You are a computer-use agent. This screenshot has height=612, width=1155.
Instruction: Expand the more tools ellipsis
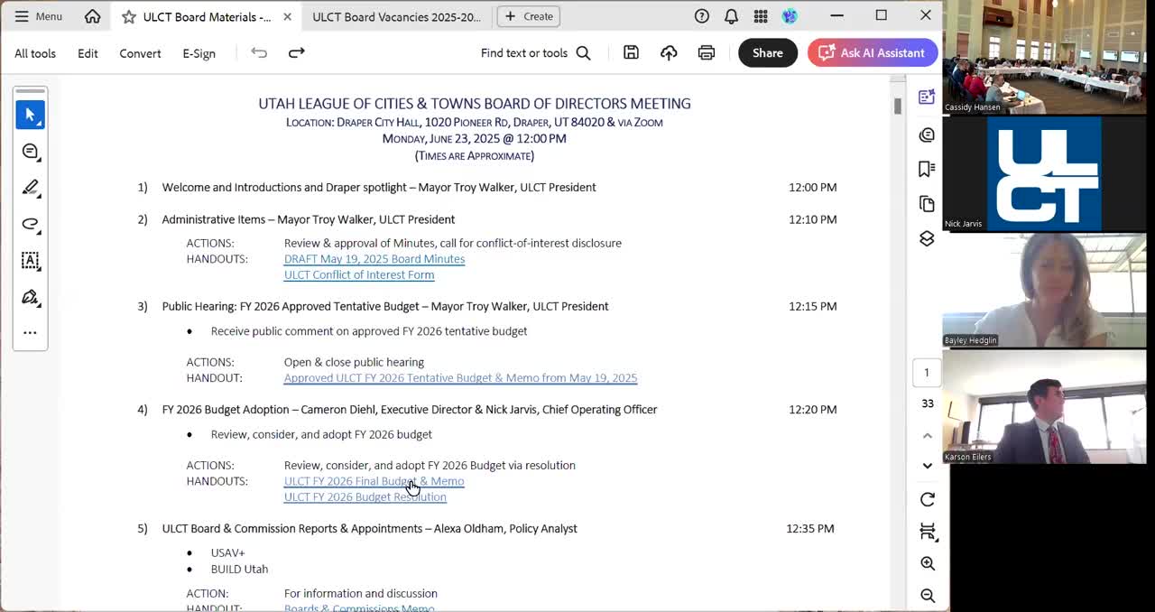[30, 332]
